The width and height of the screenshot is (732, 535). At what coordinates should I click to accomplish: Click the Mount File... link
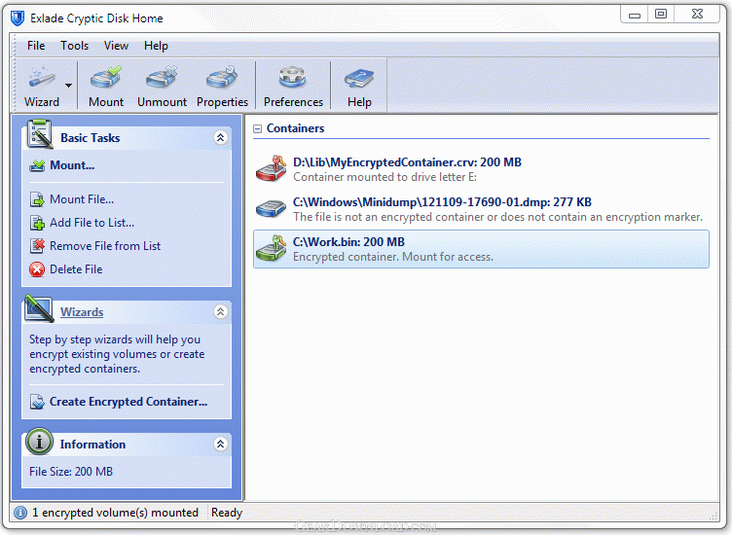click(x=82, y=199)
